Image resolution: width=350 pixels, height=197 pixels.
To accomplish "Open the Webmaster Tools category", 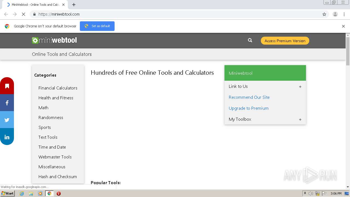I will [x=55, y=157].
